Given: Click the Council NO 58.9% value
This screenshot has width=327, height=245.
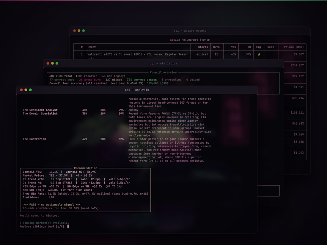Looking at the screenshot, I should pos(91,172).
